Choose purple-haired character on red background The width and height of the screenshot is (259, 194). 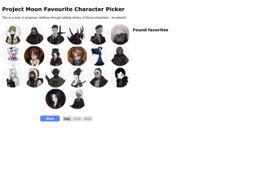click(56, 99)
